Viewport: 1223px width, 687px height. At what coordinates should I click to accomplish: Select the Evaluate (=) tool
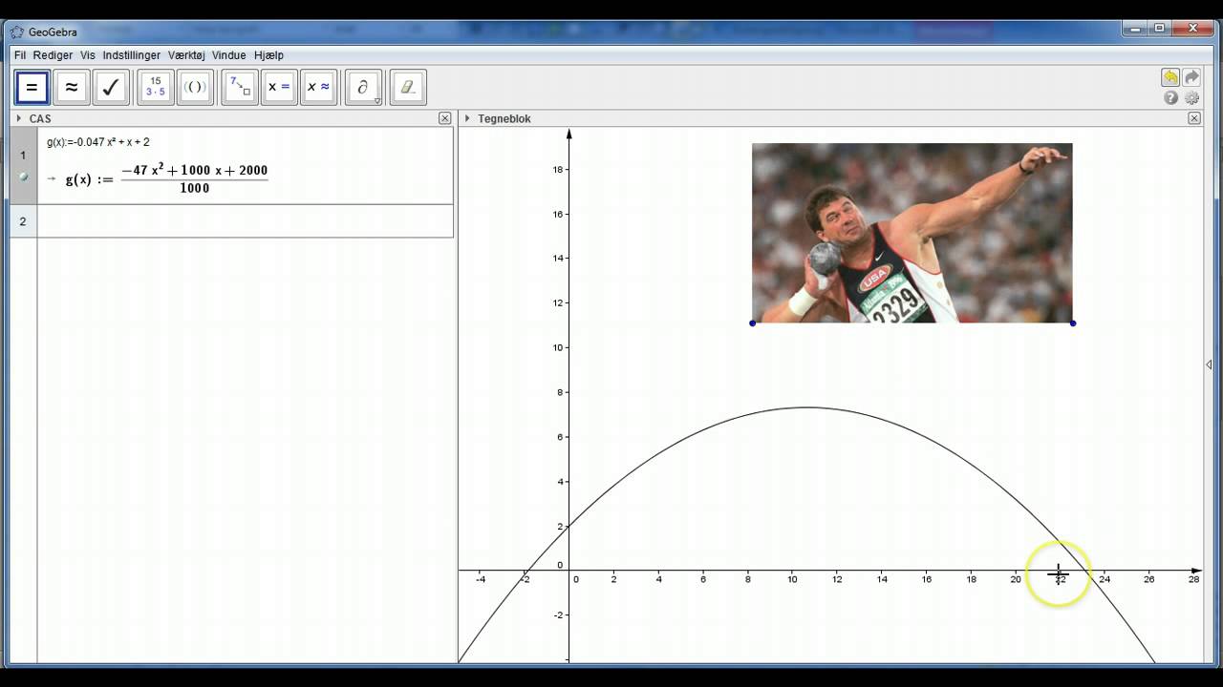click(x=32, y=87)
